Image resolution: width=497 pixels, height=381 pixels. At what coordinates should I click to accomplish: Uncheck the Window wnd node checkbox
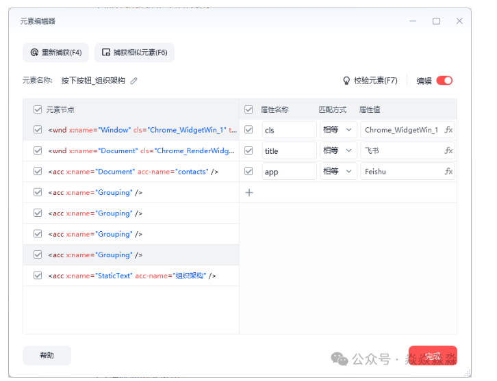pos(38,130)
